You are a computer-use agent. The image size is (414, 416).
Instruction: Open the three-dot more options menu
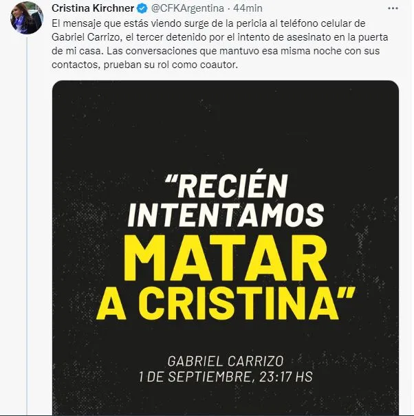(393, 8)
